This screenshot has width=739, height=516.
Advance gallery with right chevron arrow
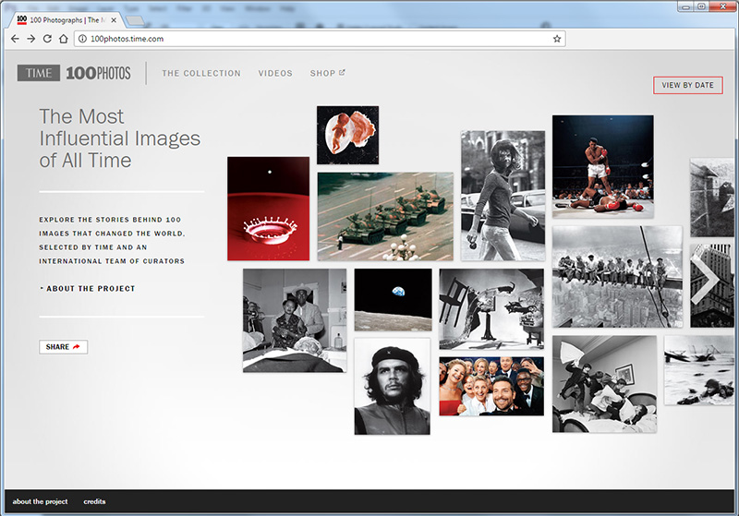pos(705,279)
